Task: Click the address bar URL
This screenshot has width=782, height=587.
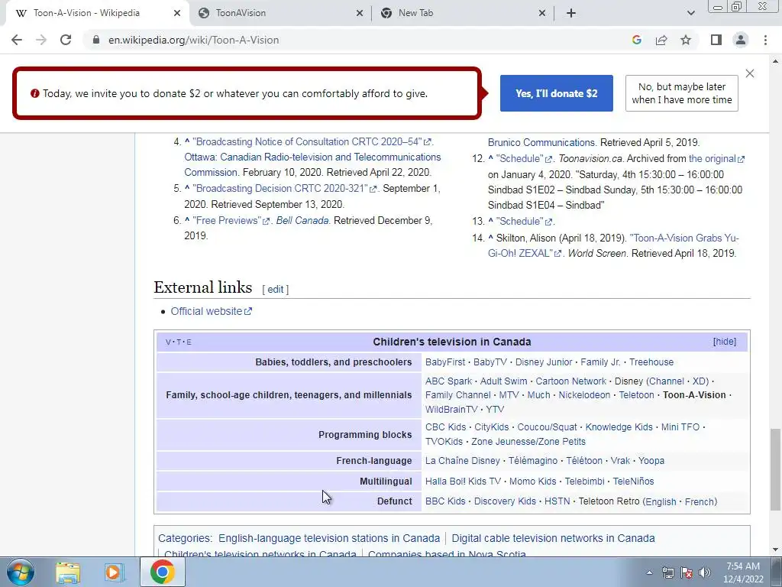Action: click(x=193, y=40)
